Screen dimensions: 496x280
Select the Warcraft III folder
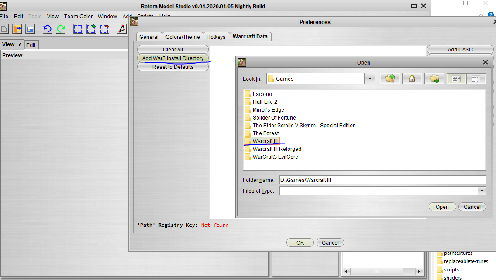(x=262, y=141)
